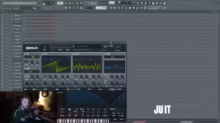Screen dimensions: 220x123
Task: Switch to Serum FX tab
Action: click(x=52, y=50)
